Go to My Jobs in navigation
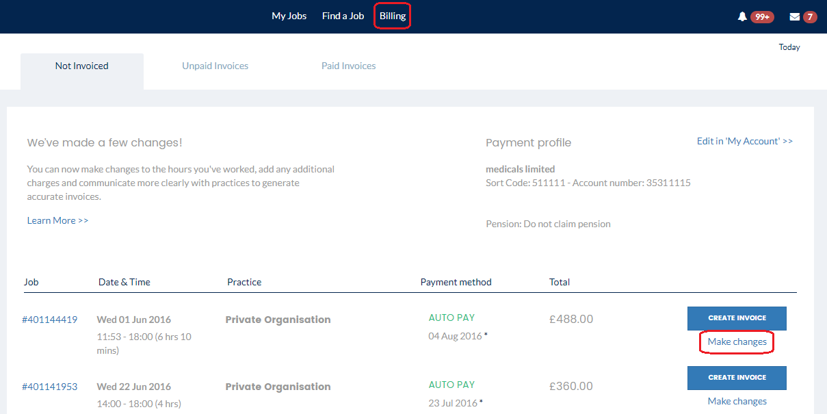The image size is (827, 414). [x=289, y=16]
